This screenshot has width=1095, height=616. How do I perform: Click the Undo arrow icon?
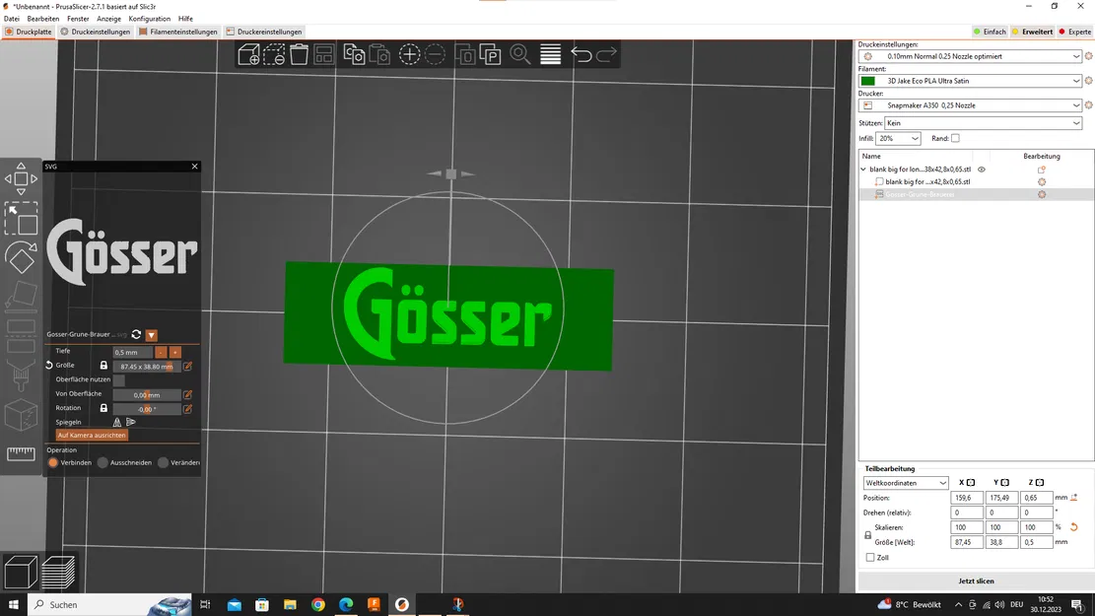(582, 54)
